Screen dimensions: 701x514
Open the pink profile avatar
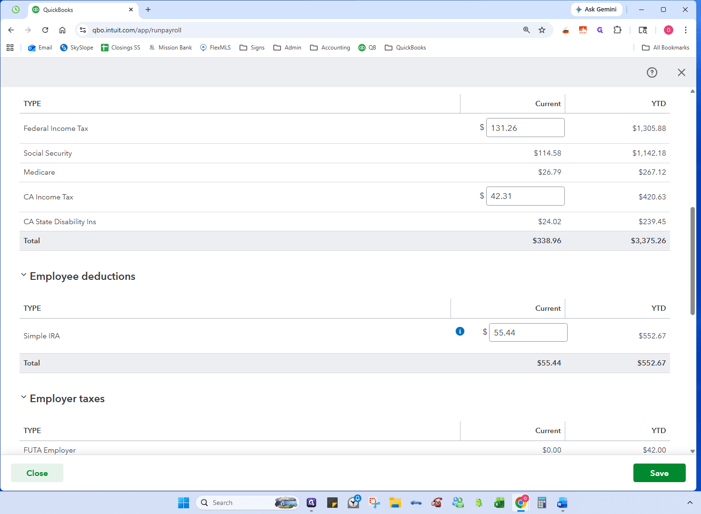[x=669, y=30]
